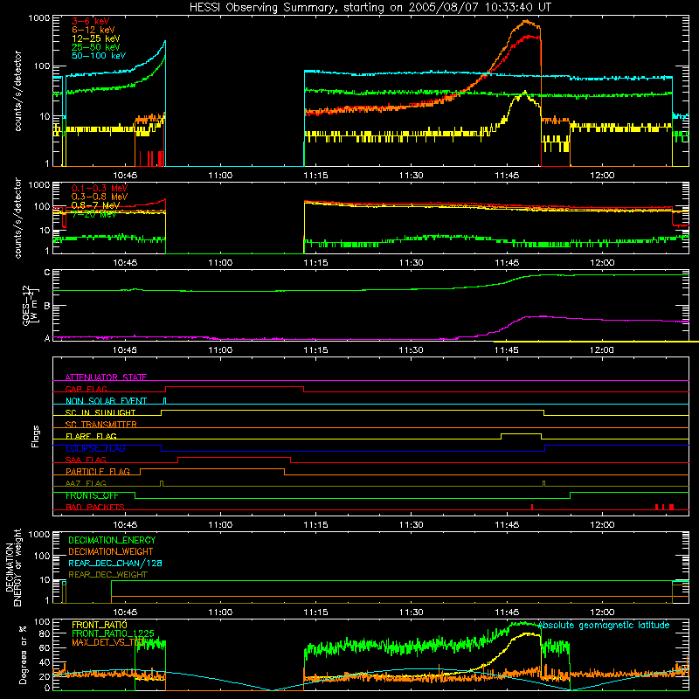Click the DECIMATION_WEIGHT legend label
This screenshot has width=699, height=699.
(x=111, y=551)
